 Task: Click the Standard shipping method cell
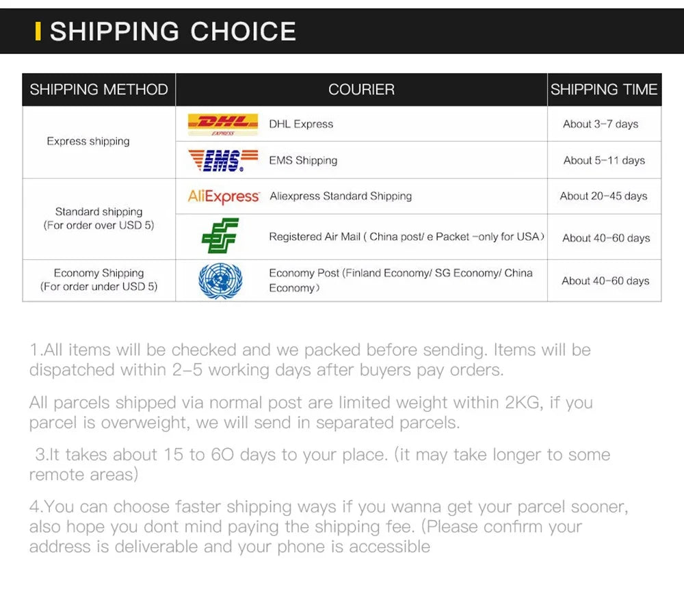click(x=98, y=218)
